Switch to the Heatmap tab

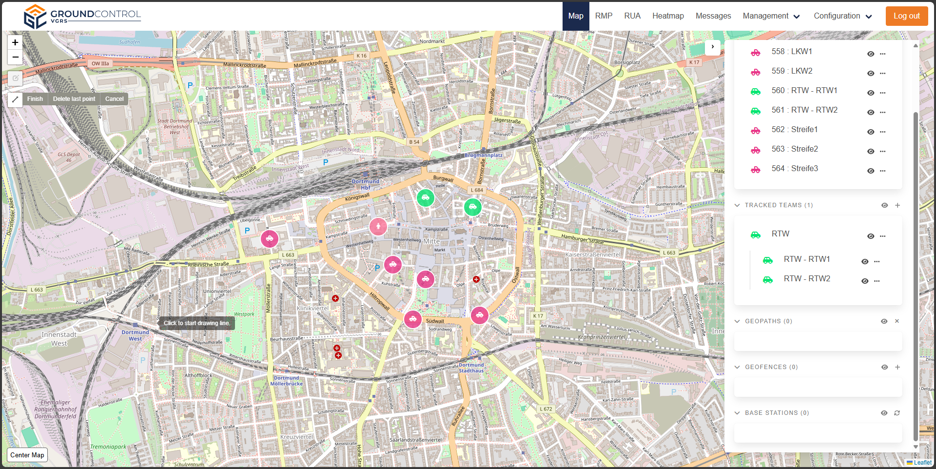[x=668, y=16]
